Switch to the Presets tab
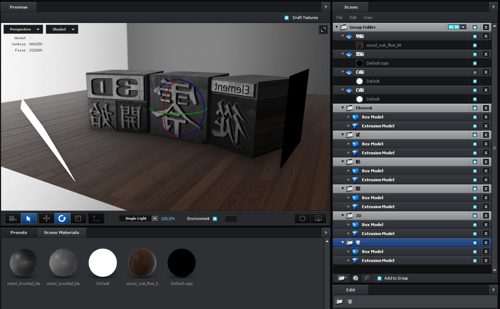The height and width of the screenshot is (309, 500). point(19,233)
